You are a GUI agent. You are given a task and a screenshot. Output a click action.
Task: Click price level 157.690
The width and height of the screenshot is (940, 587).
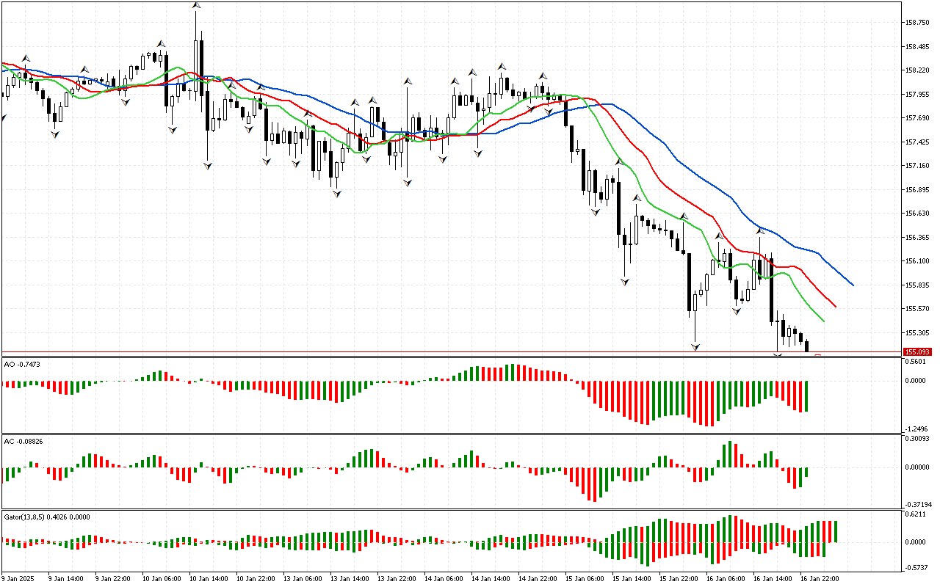917,118
